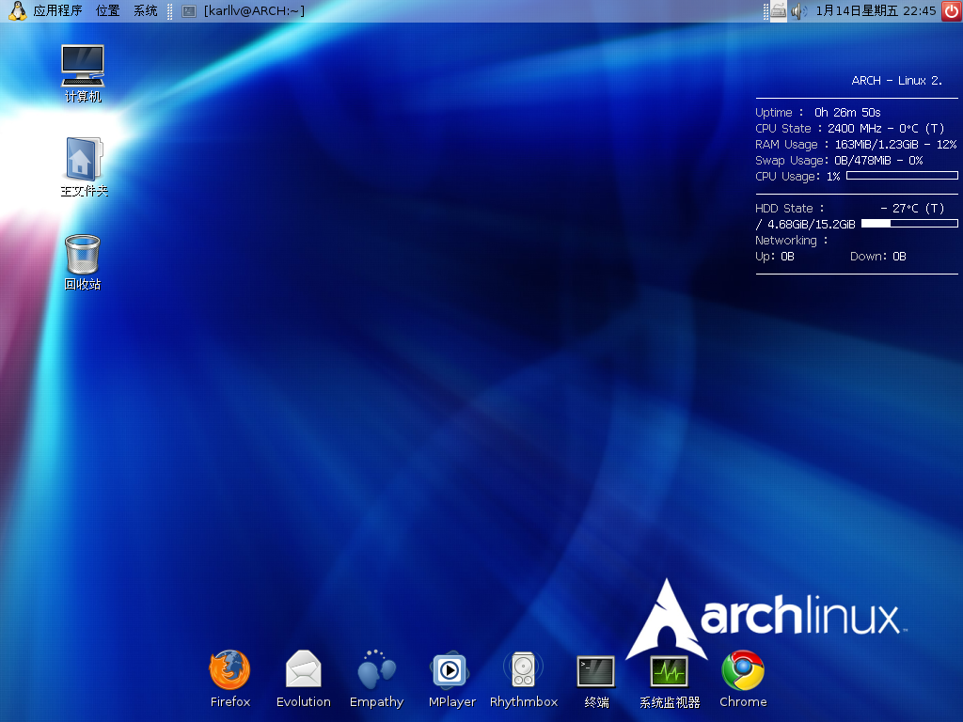Open the 终端 terminal dock icon
Image resolution: width=963 pixels, height=722 pixels.
pyautogui.click(x=595, y=682)
